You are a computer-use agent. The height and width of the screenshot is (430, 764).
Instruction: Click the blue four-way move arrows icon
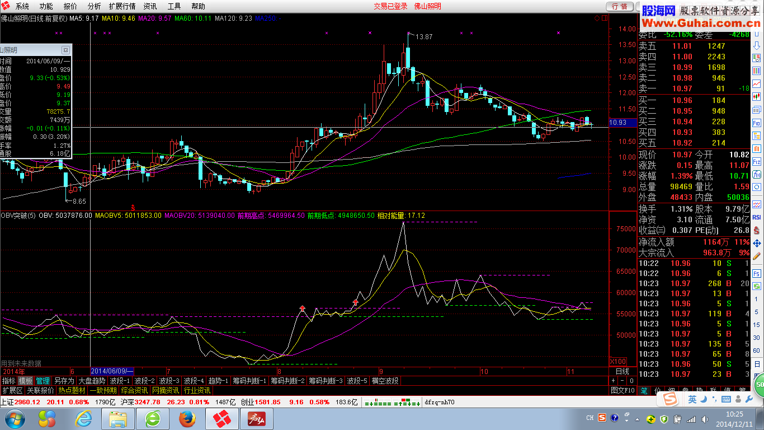pyautogui.click(x=756, y=242)
